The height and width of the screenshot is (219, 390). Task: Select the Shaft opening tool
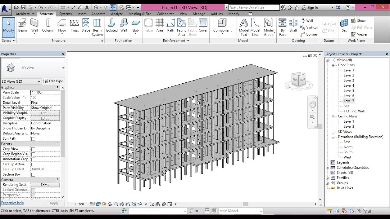[293, 25]
